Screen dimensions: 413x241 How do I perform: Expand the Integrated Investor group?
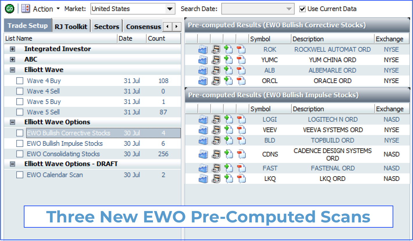point(12,49)
